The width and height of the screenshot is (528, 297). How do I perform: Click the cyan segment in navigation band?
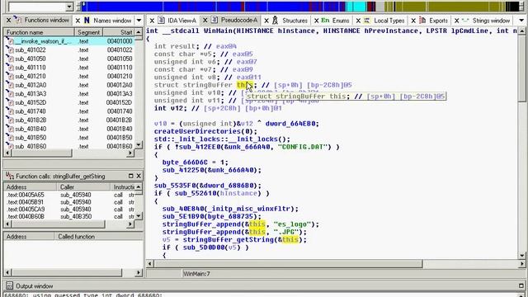(356, 7)
